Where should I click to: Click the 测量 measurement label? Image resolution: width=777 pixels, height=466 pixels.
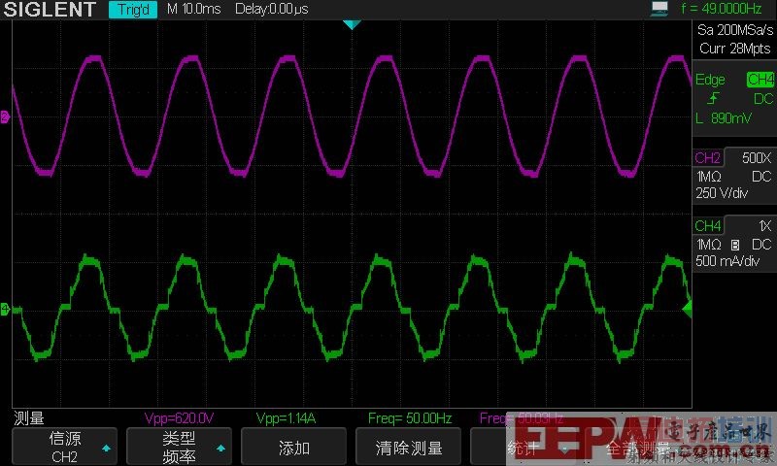click(29, 418)
